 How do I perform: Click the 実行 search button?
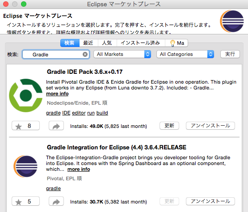pos(230,54)
